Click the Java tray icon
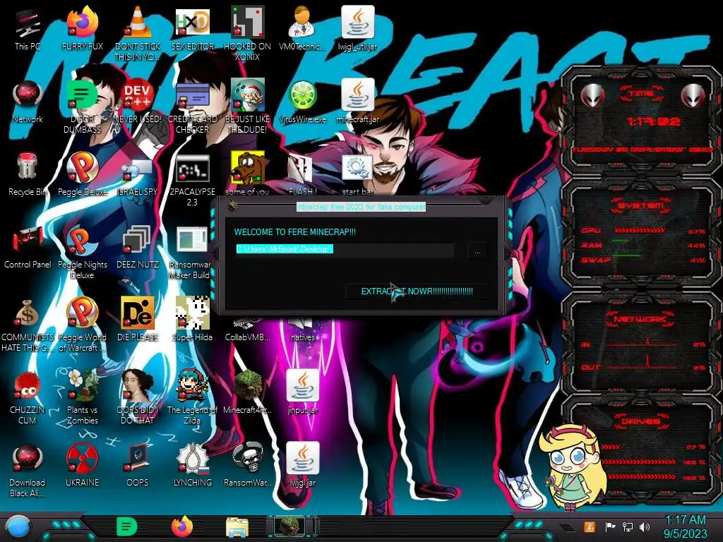Screen dimensions: 723x542 (590, 526)
